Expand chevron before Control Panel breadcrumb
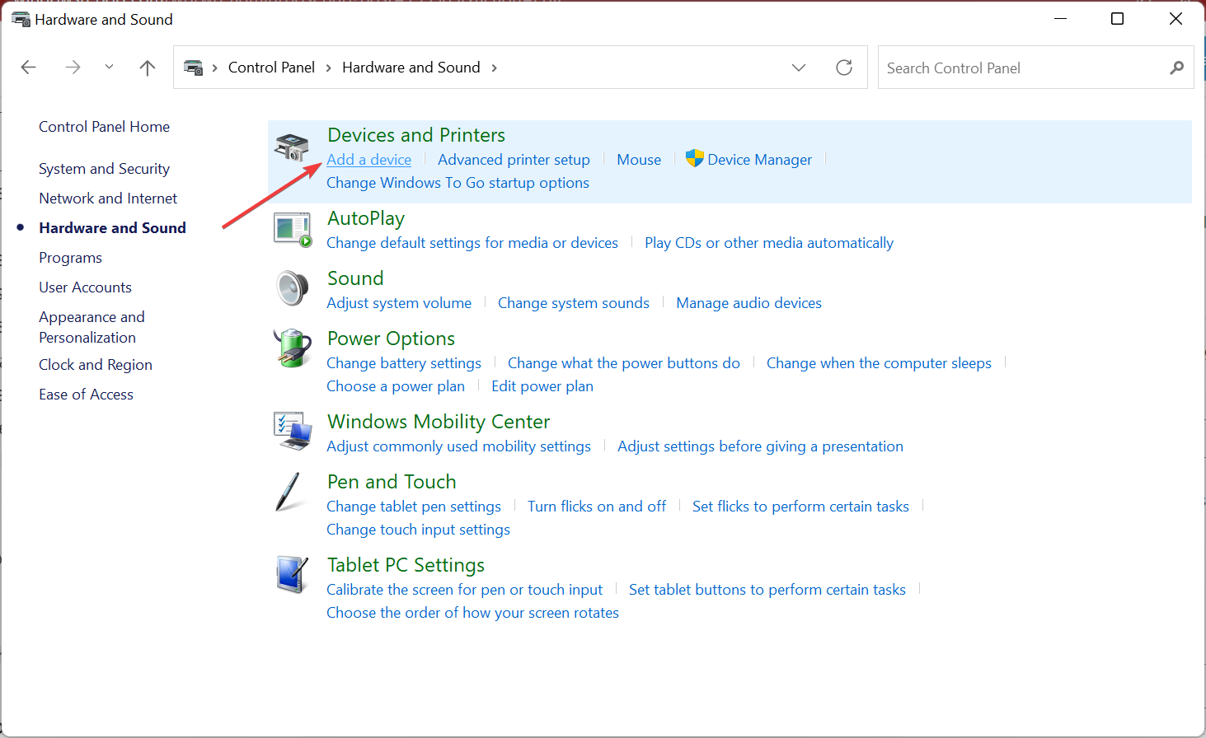This screenshot has height=738, width=1206. tap(214, 68)
